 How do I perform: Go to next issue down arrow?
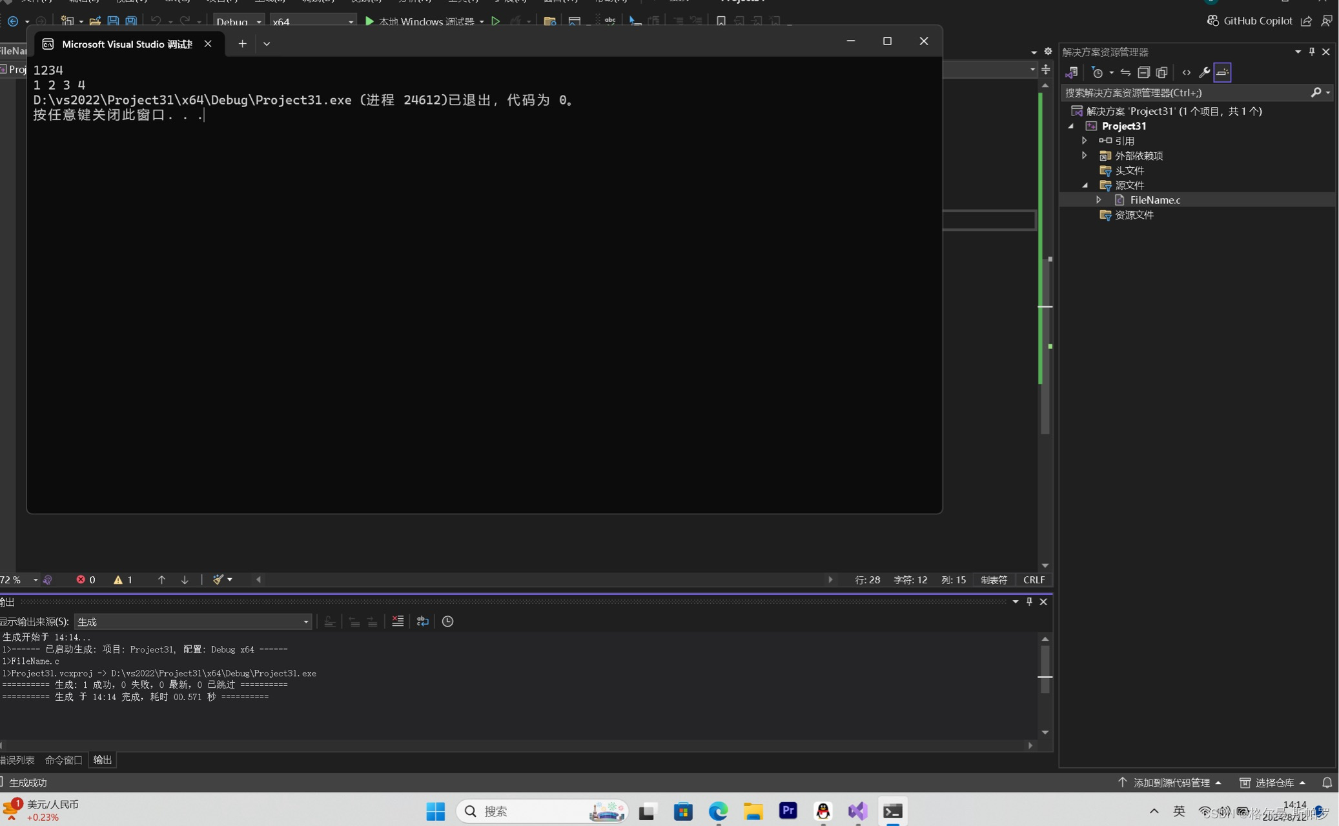(x=185, y=579)
